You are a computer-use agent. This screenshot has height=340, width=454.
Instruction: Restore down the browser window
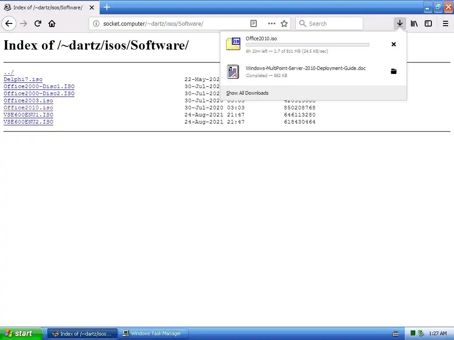point(438,7)
